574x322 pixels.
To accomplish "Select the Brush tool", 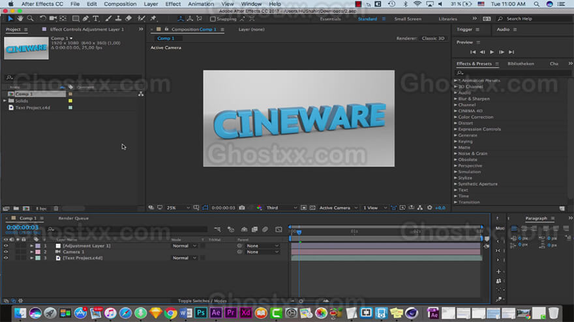I will coord(108,18).
